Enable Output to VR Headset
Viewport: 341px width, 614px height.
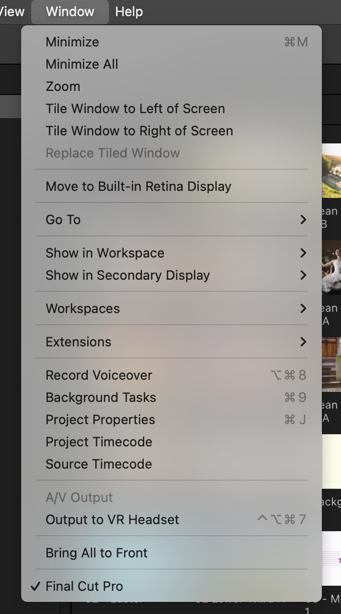[112, 520]
